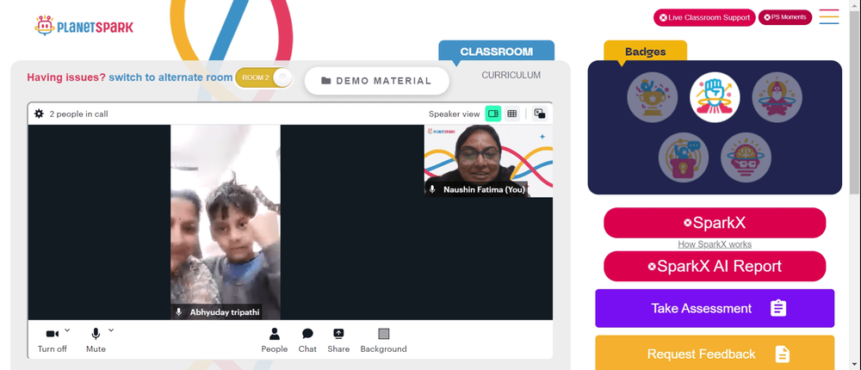Open the Chat panel
This screenshot has width=861, height=370.
tap(307, 341)
